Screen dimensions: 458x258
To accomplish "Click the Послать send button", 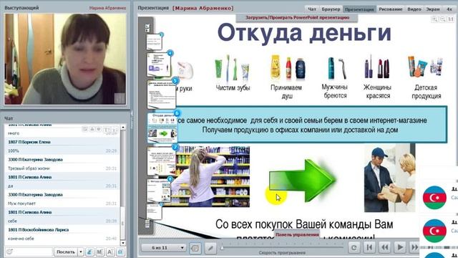I will point(65,252).
